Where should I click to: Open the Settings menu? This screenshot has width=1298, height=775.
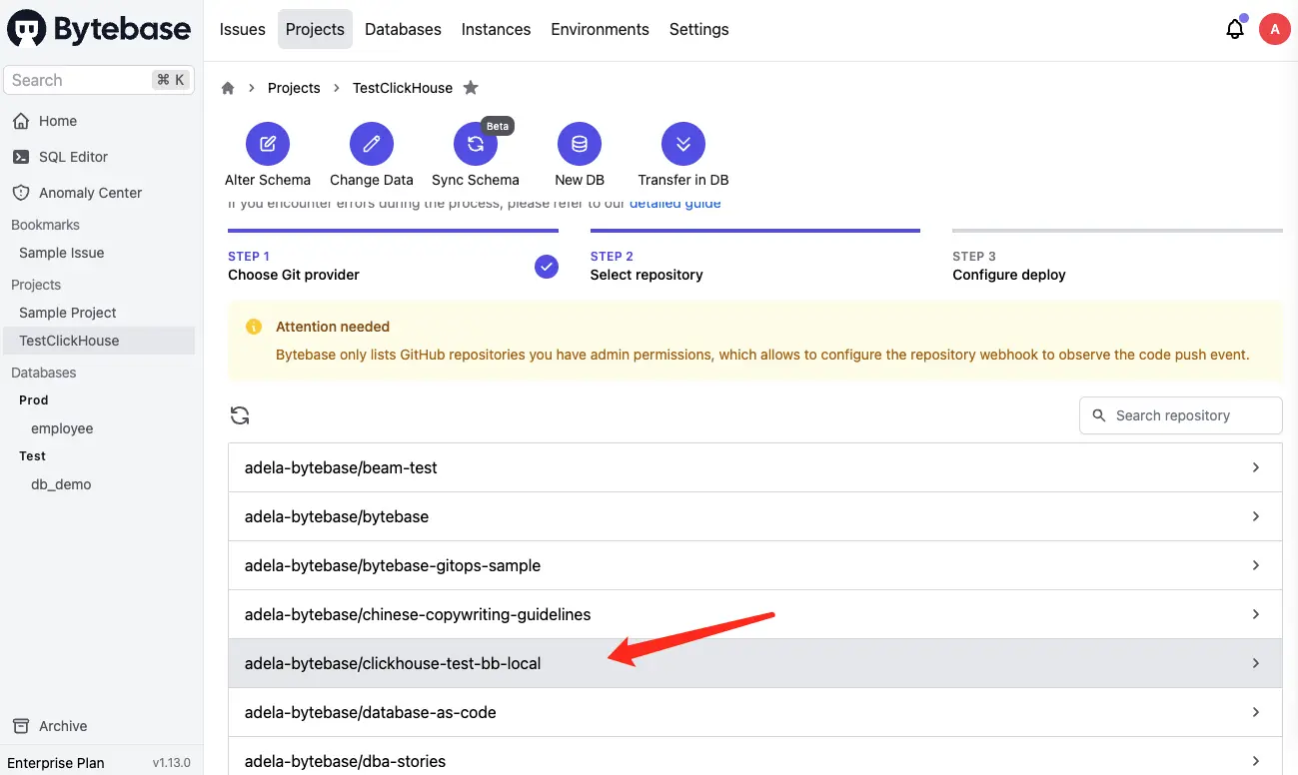(x=698, y=29)
